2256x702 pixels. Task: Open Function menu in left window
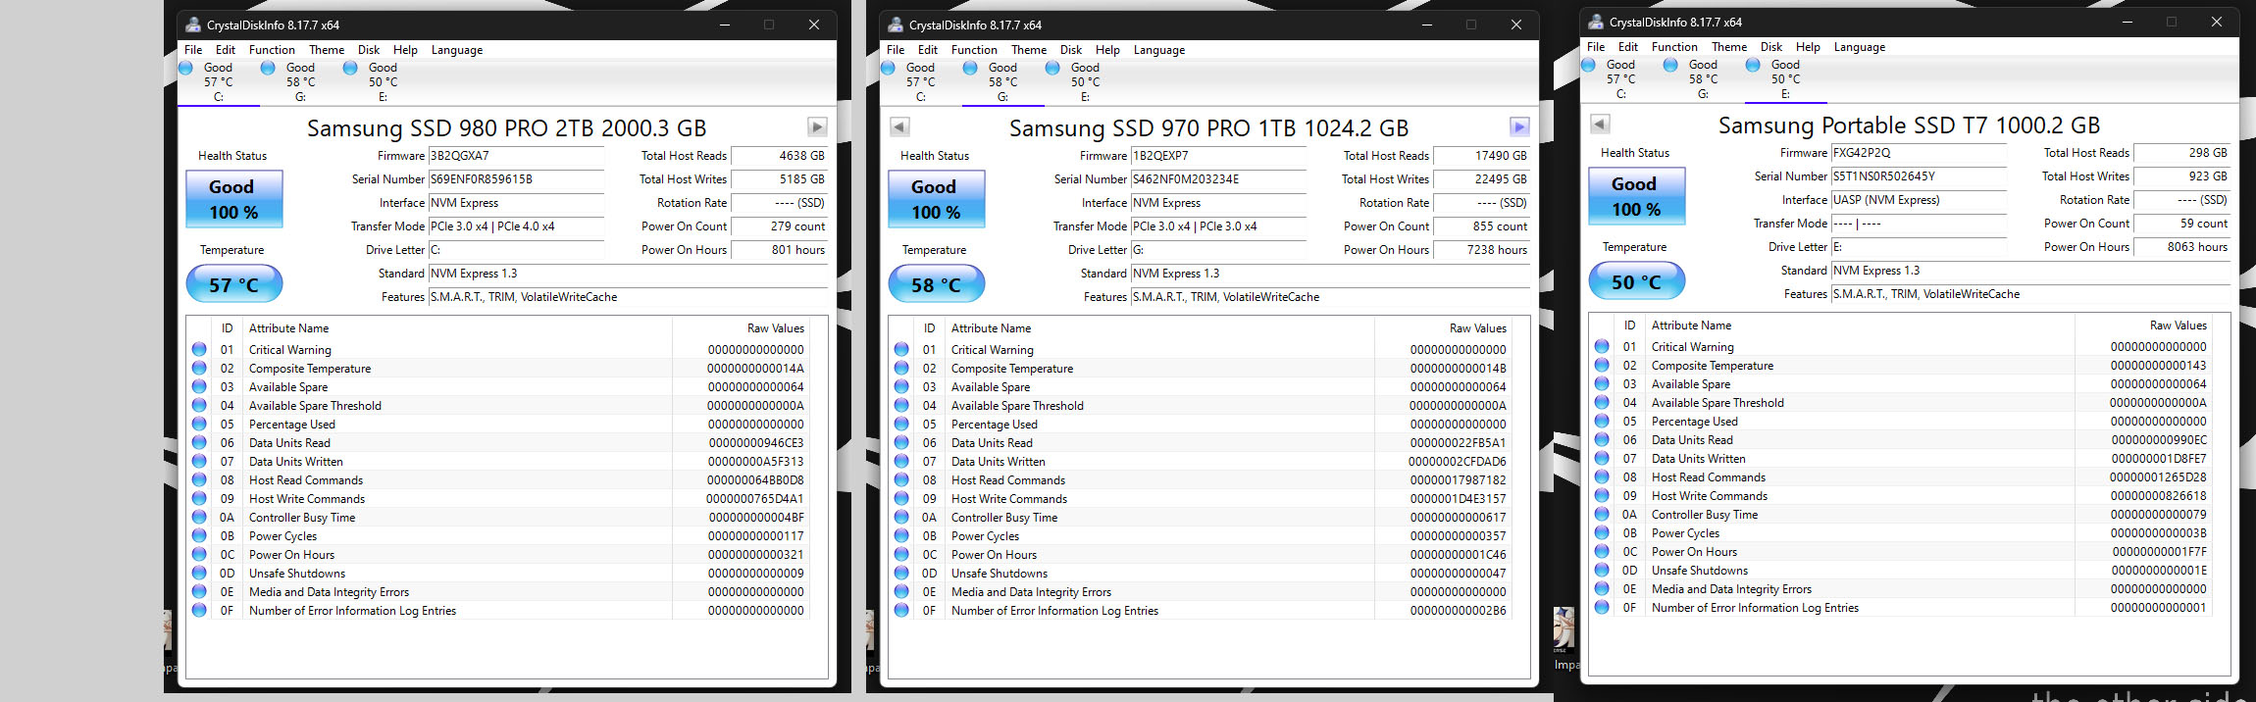click(x=272, y=50)
